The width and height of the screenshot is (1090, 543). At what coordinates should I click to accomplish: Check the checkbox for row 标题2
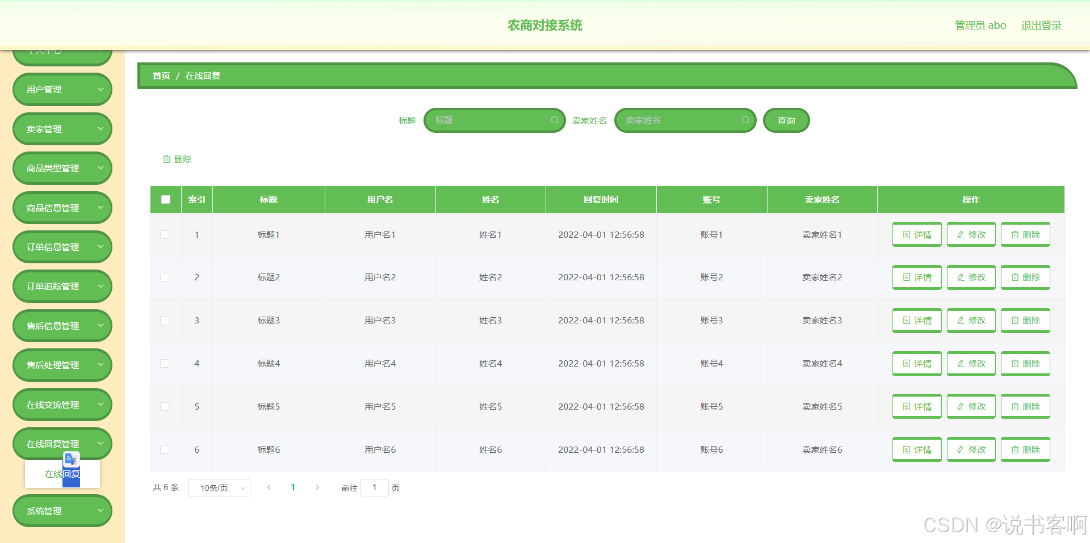pyautogui.click(x=165, y=277)
